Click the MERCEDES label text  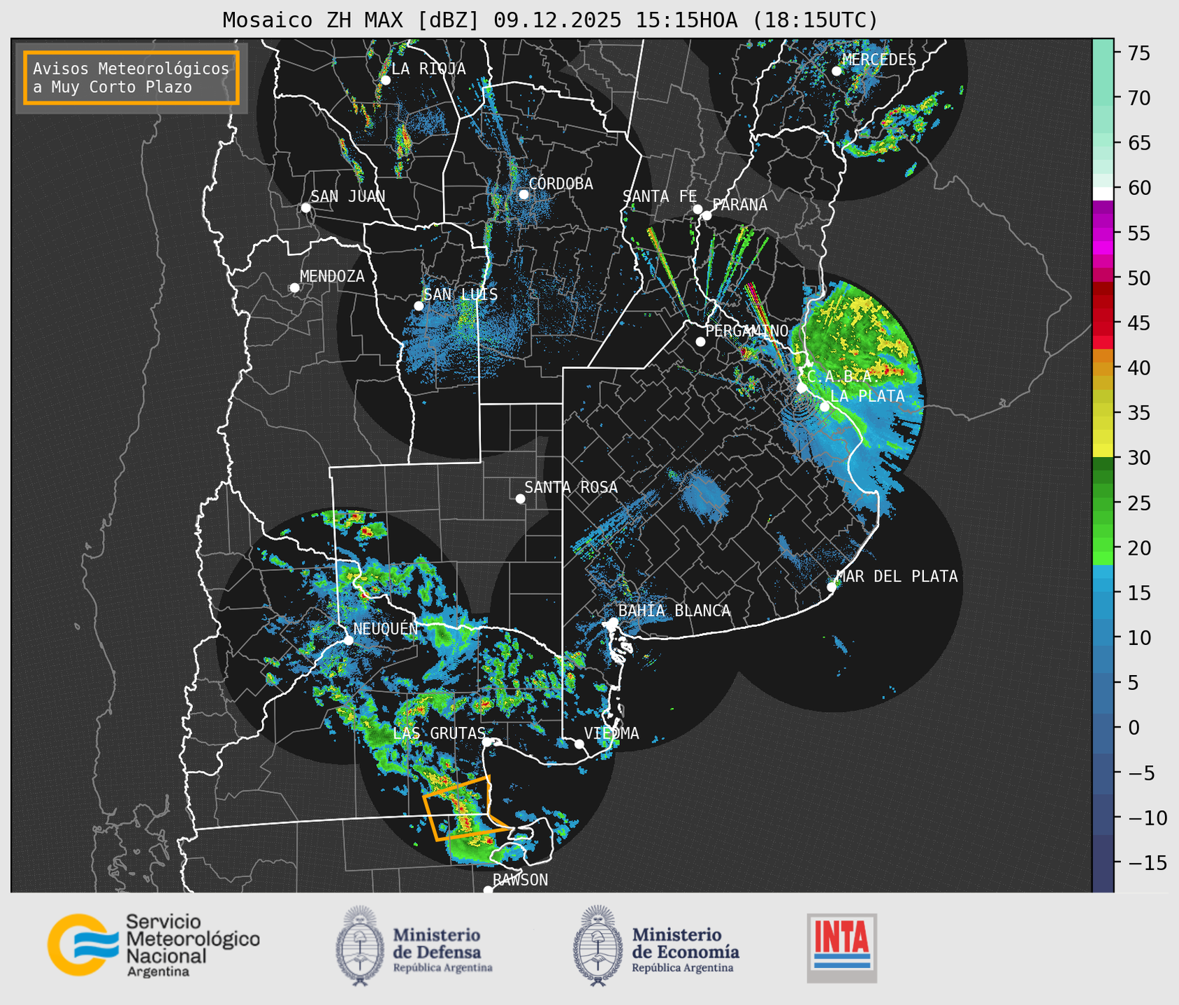point(879,59)
